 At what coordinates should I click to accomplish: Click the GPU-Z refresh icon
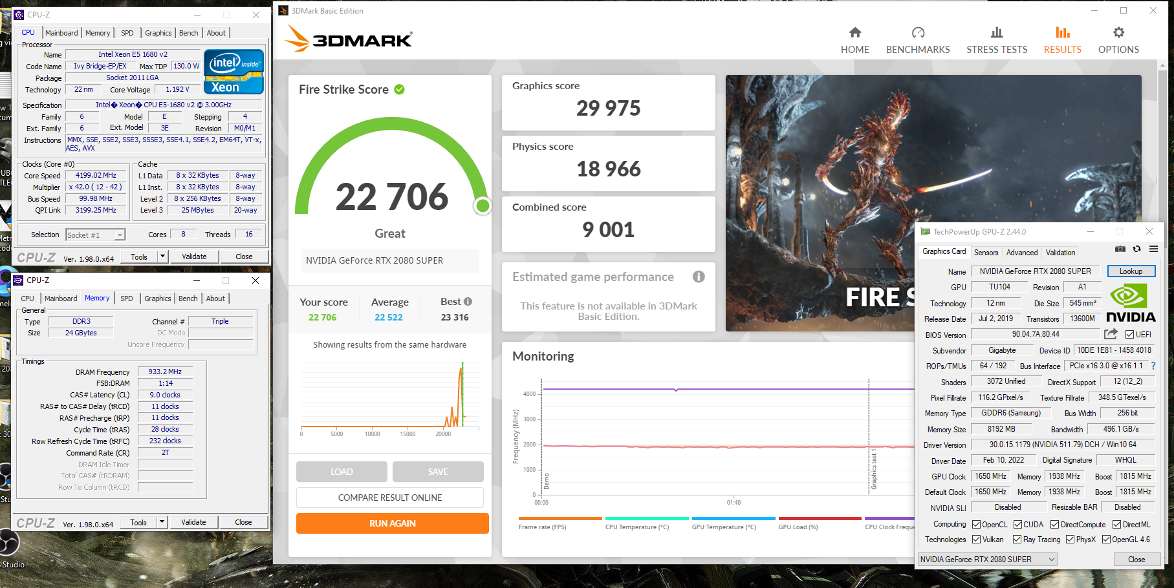(1136, 249)
